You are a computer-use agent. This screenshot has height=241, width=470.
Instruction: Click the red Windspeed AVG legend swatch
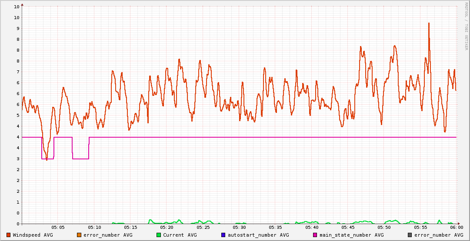(9, 235)
